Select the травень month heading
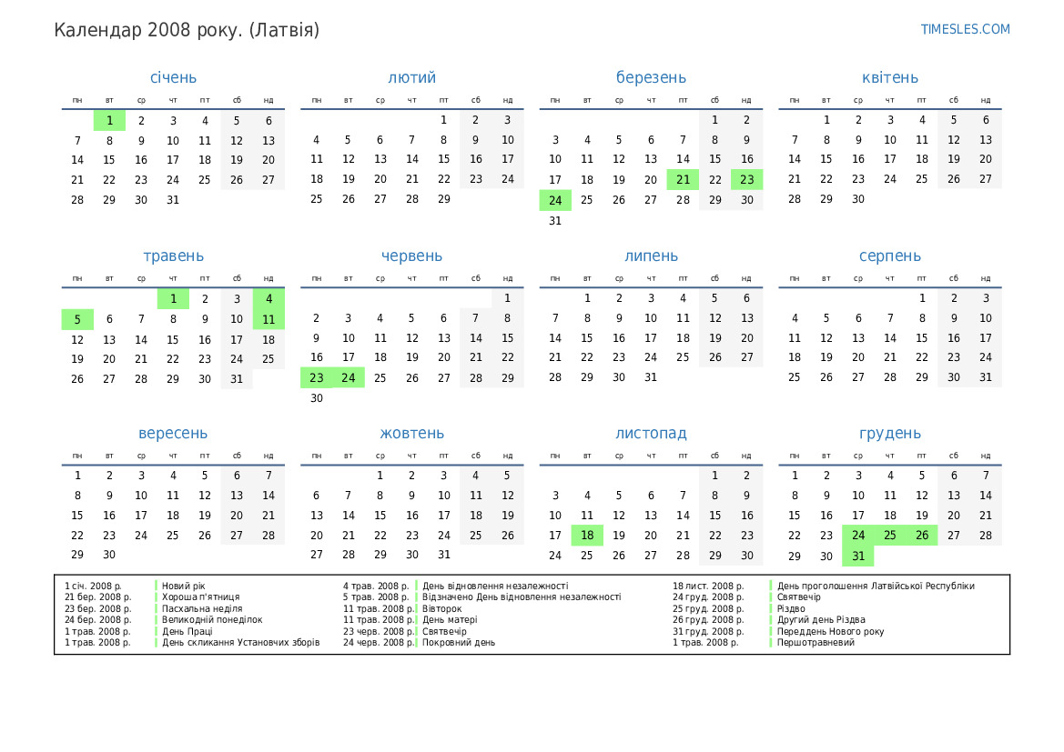The image size is (1064, 752). click(x=173, y=256)
